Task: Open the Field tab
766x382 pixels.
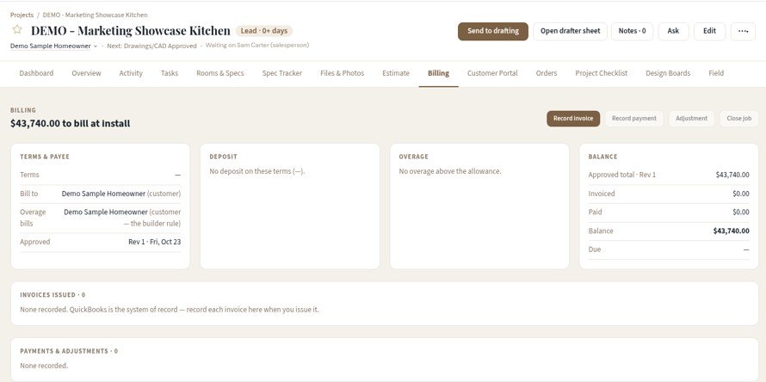Action: [x=716, y=73]
